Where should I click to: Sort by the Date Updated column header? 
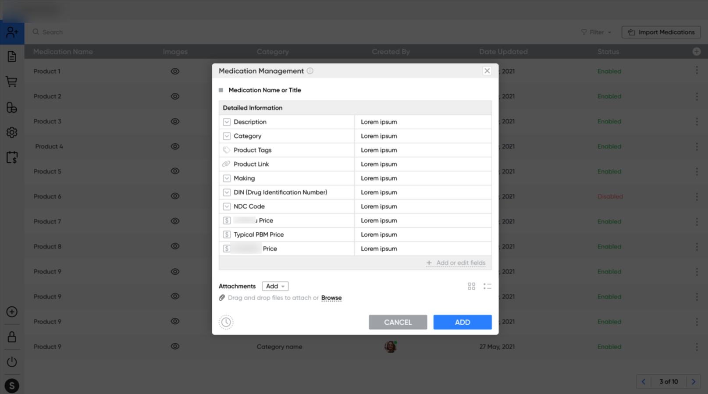tap(503, 52)
